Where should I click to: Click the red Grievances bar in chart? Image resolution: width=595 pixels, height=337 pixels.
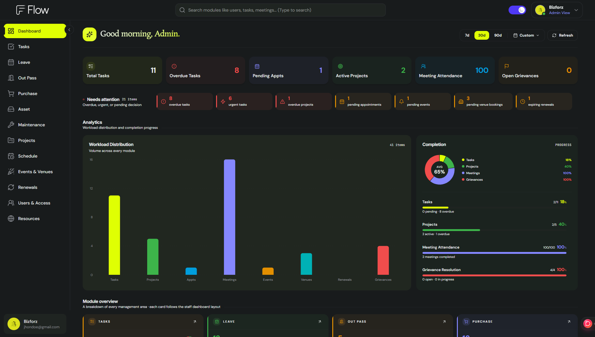(x=383, y=260)
